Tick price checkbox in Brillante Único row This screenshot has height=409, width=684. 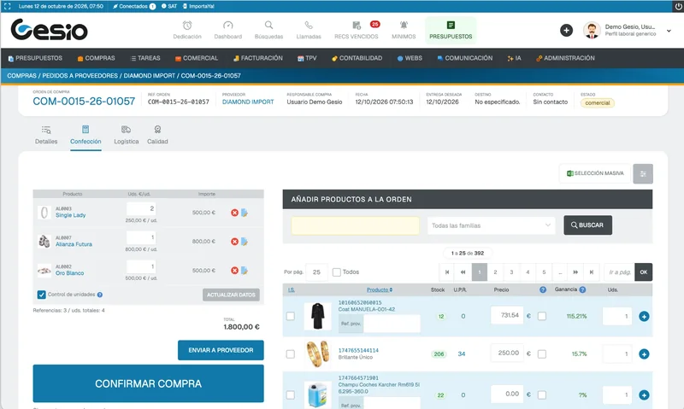coord(542,354)
